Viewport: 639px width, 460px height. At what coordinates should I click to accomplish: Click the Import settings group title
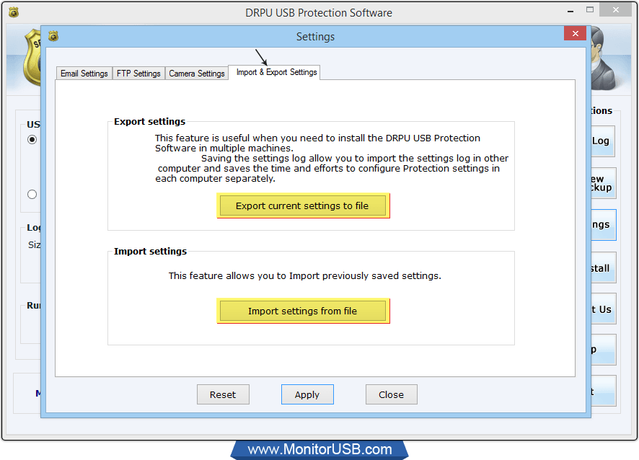151,251
